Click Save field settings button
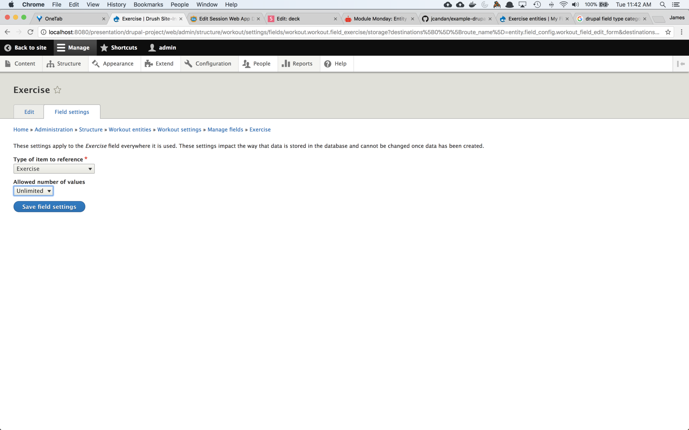689x430 pixels. pyautogui.click(x=49, y=207)
